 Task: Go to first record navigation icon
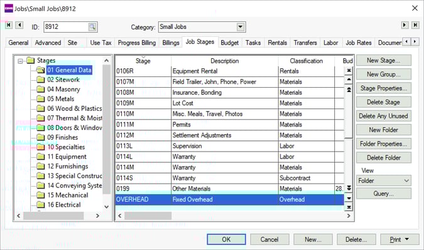pyautogui.click(x=9, y=25)
